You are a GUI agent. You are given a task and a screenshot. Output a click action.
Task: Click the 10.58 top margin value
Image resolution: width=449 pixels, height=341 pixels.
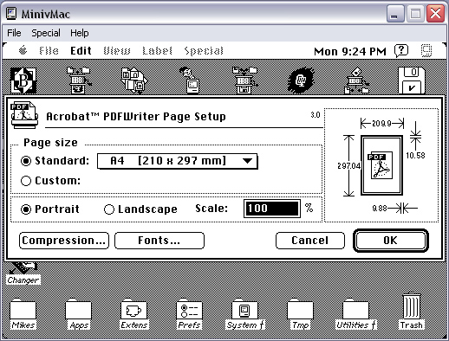tap(415, 156)
